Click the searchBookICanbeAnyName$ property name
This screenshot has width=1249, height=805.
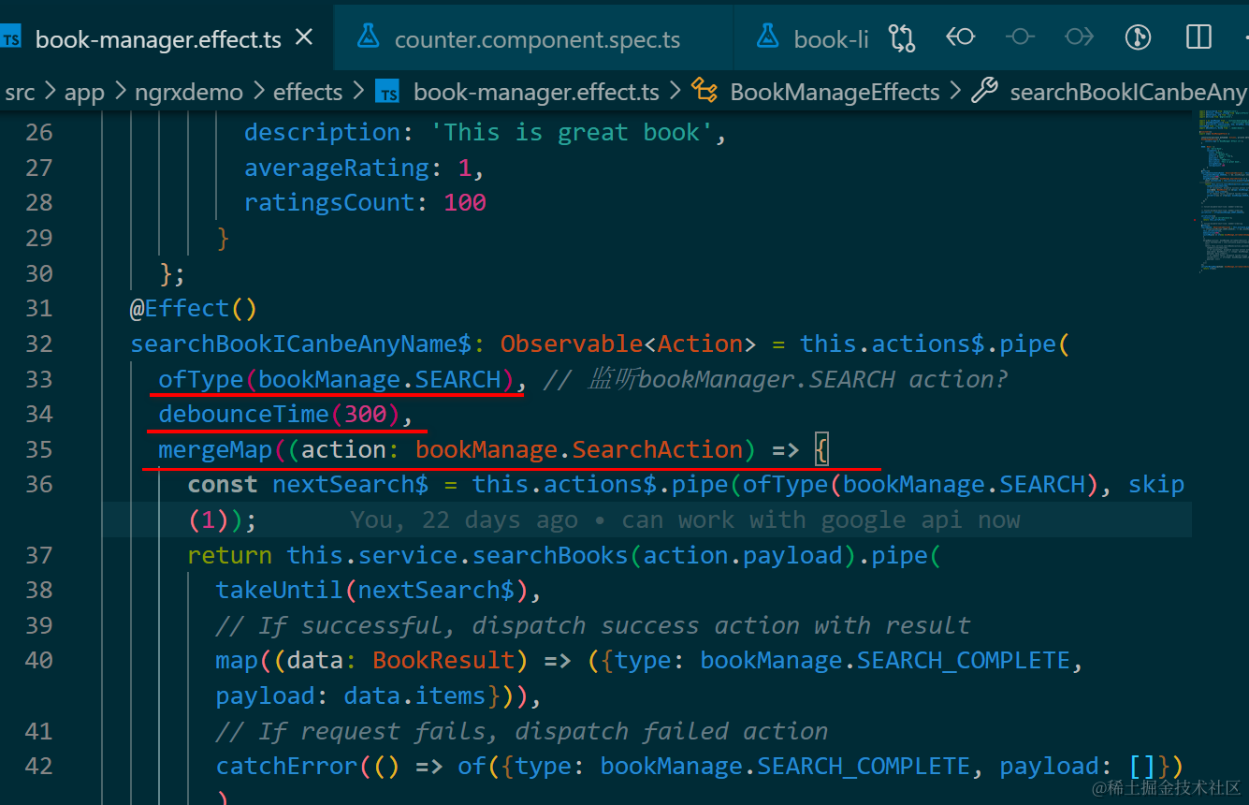click(x=301, y=344)
